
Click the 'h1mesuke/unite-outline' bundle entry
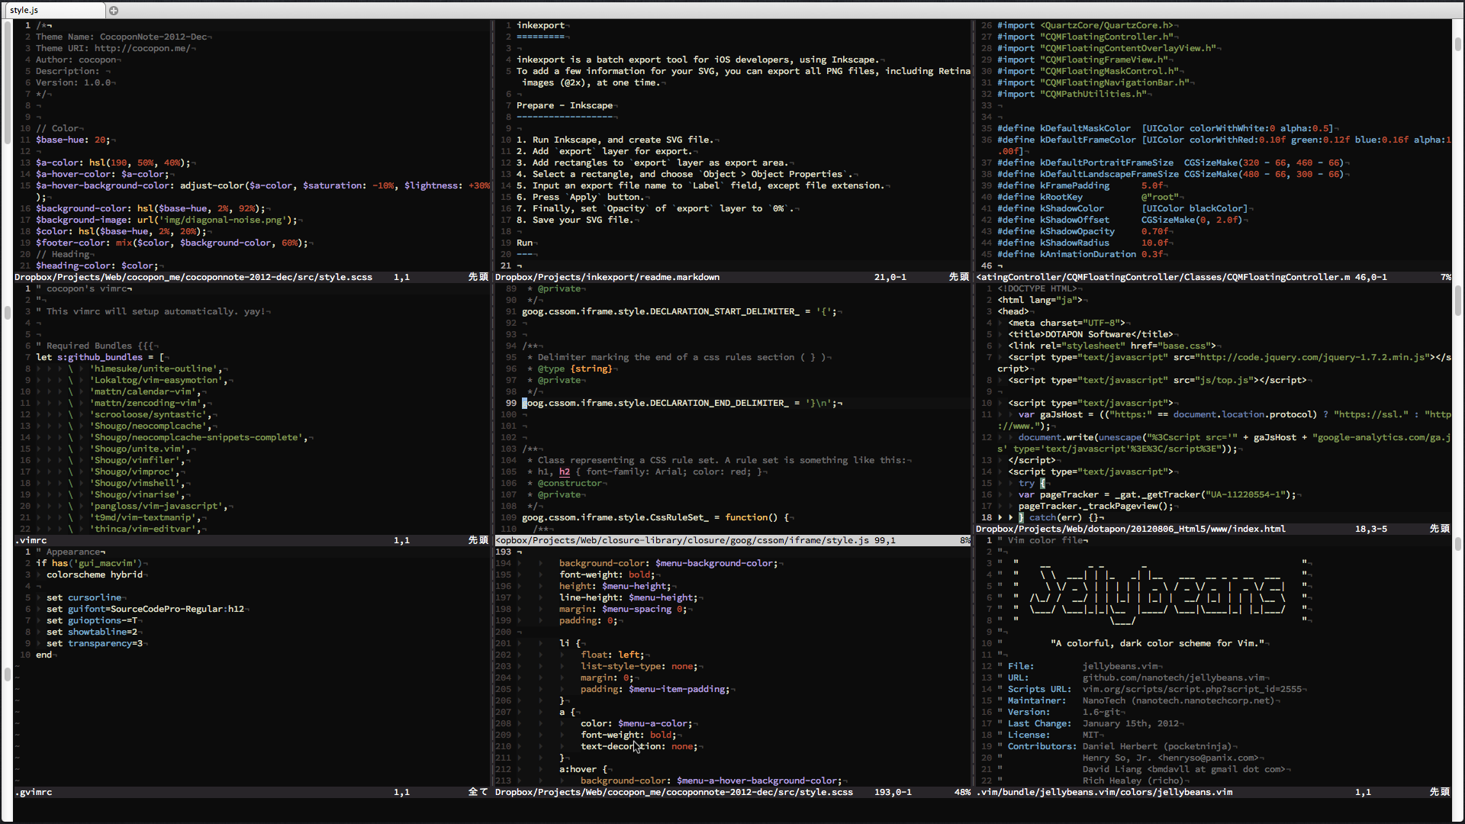coord(156,369)
